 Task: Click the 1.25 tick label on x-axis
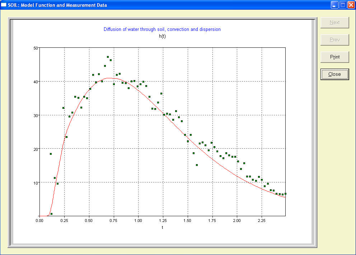[x=163, y=221]
